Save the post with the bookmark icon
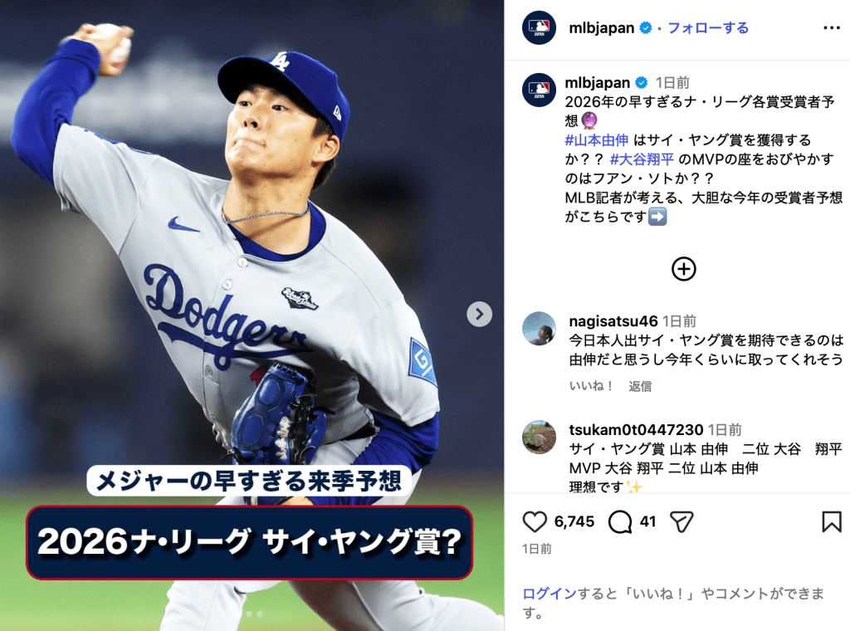 (x=832, y=521)
